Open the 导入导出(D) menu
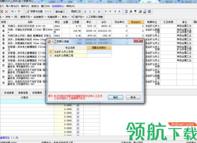Screen dimensions: 197x143 coord(13,6)
